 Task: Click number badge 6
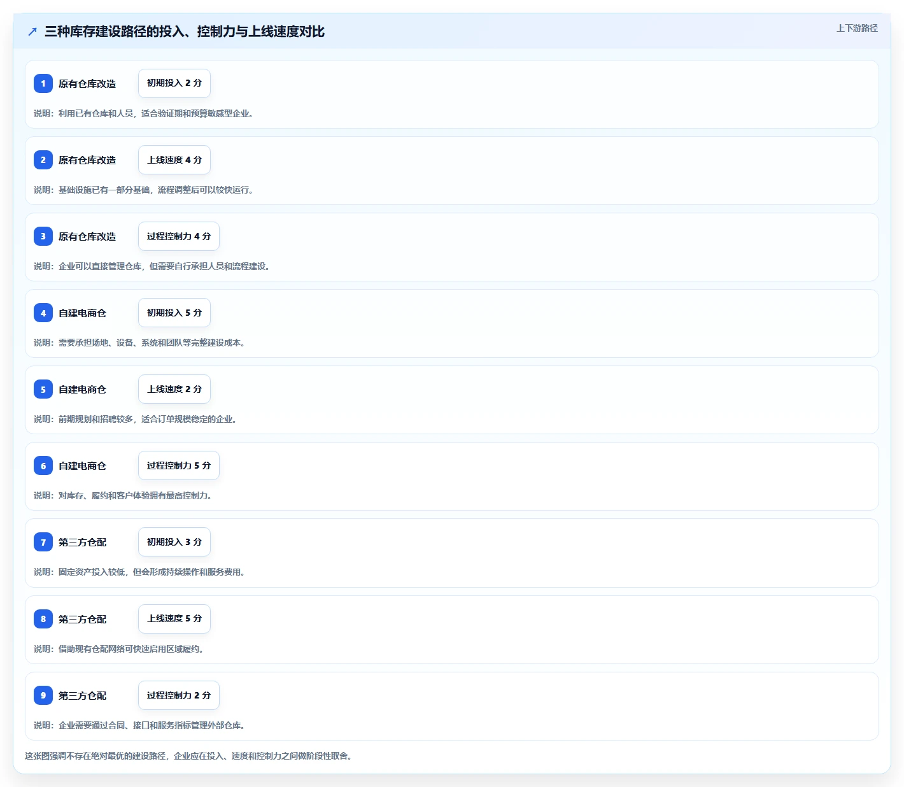[x=43, y=465]
